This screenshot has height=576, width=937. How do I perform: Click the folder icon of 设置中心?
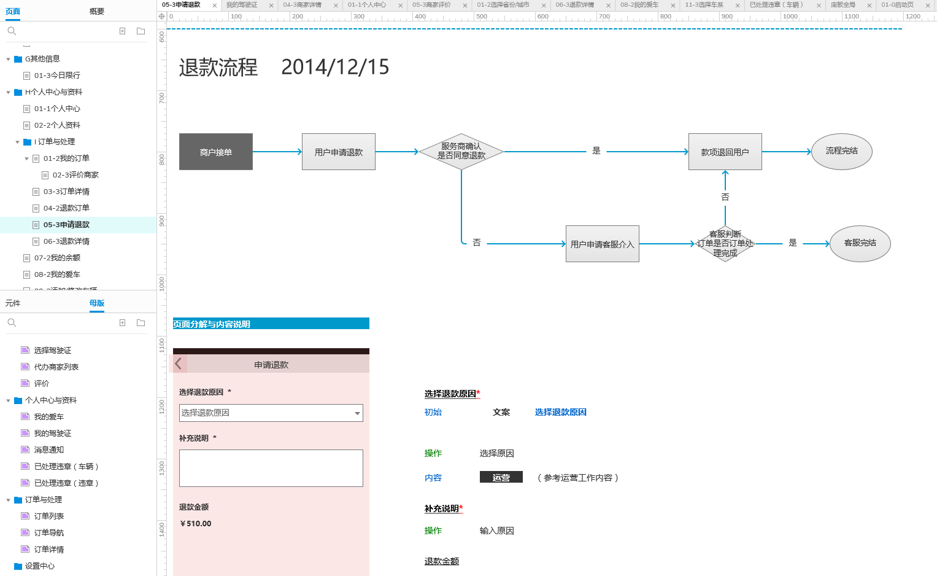click(x=18, y=566)
